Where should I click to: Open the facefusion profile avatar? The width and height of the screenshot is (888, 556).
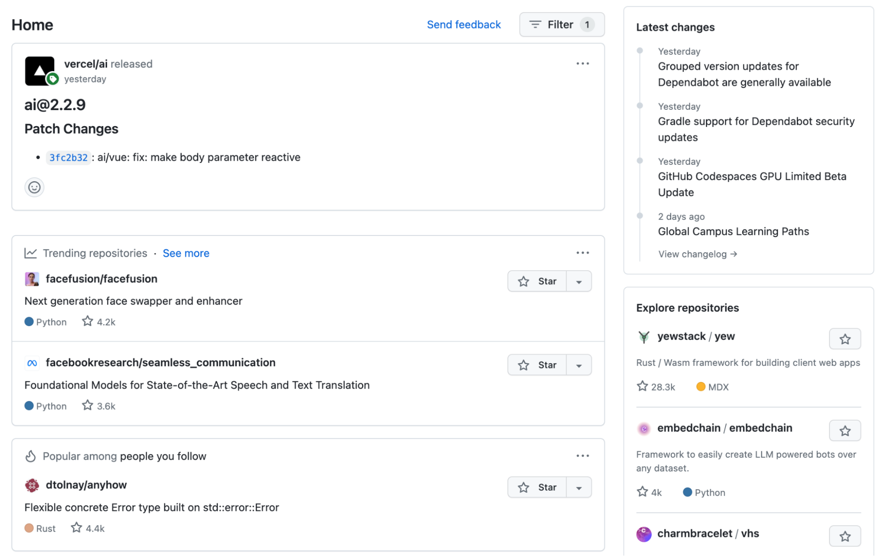coord(31,278)
